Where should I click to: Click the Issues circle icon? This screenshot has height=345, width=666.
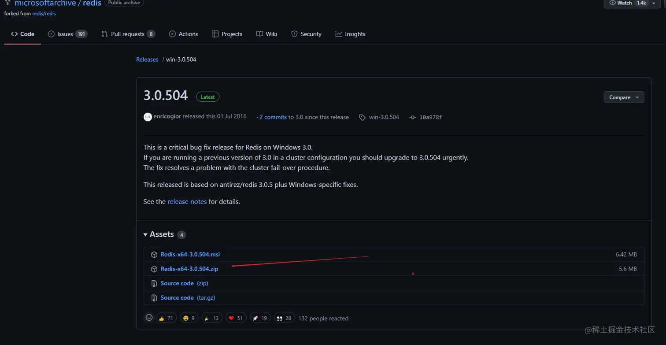click(51, 34)
